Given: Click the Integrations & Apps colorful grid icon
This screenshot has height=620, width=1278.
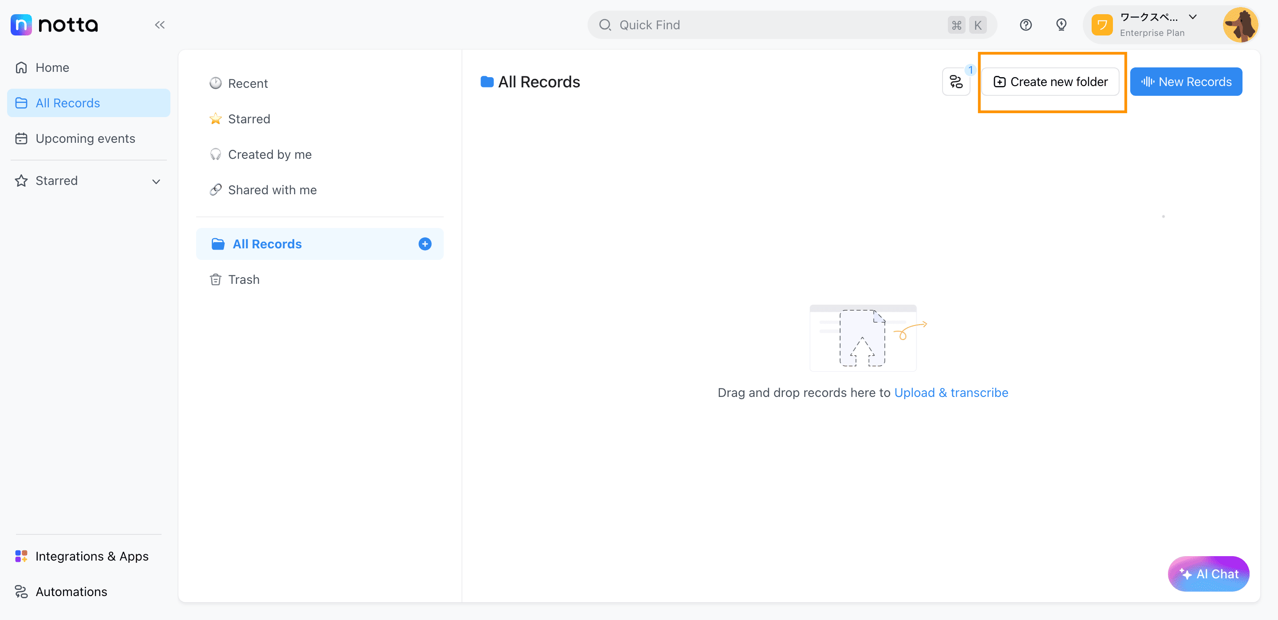Looking at the screenshot, I should coord(21,556).
